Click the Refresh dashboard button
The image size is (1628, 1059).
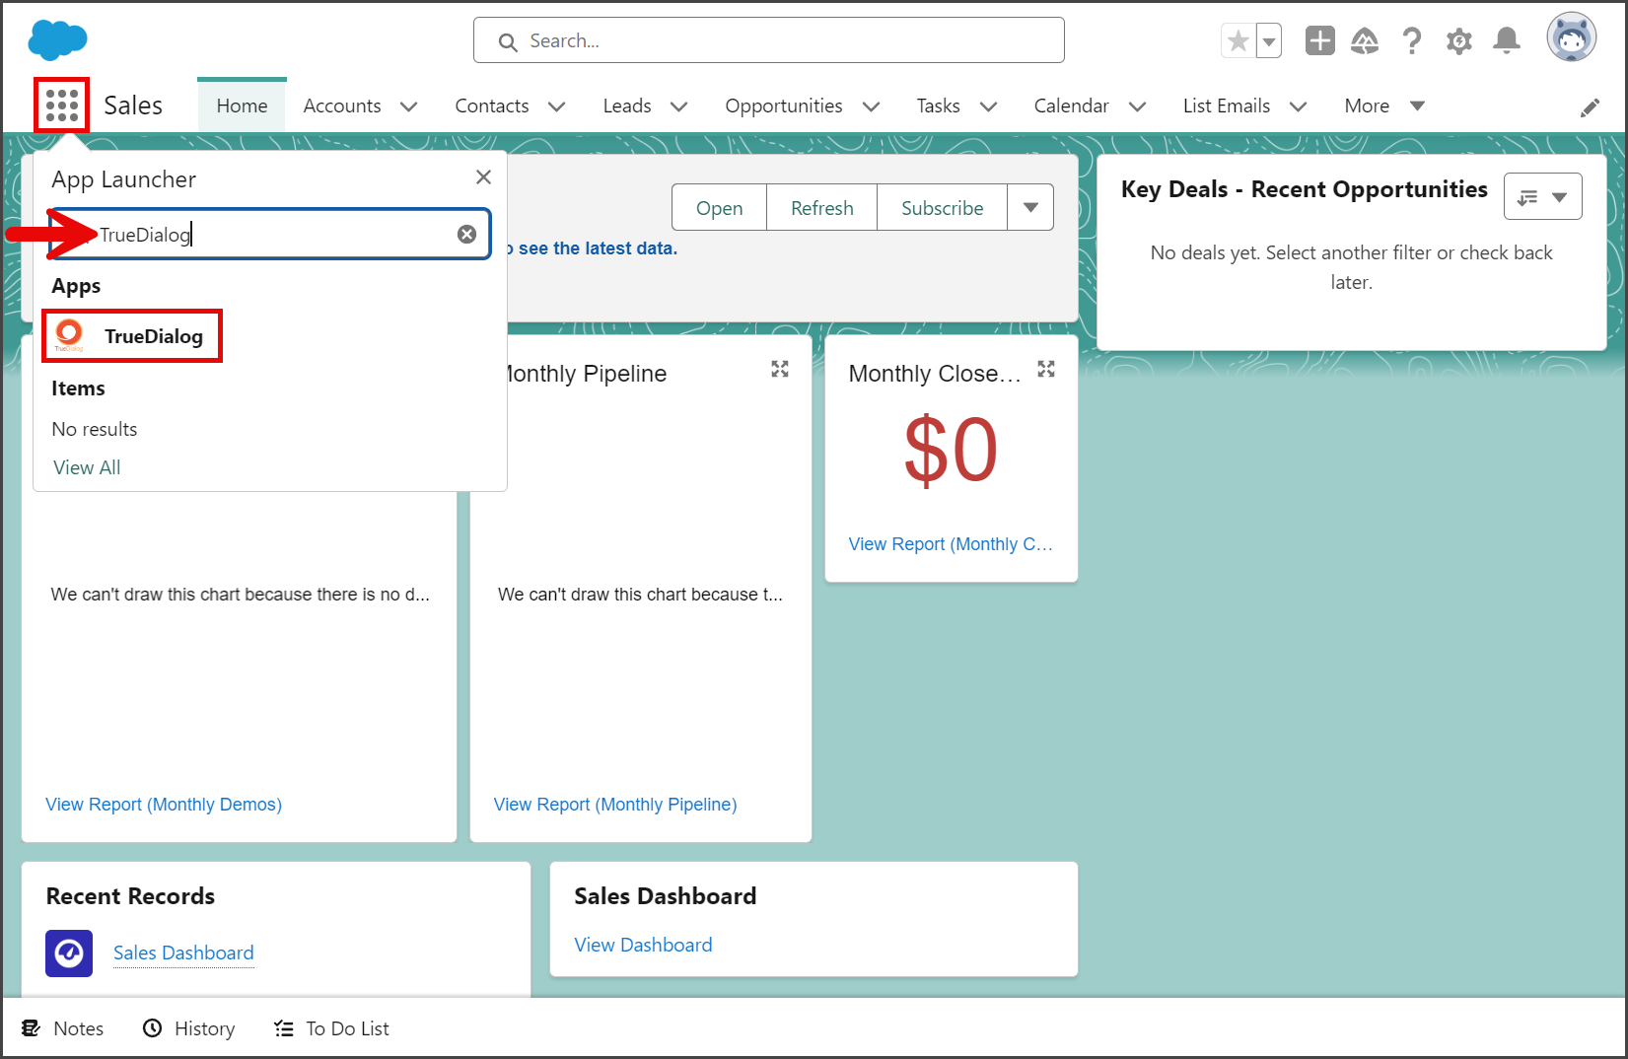tap(822, 207)
